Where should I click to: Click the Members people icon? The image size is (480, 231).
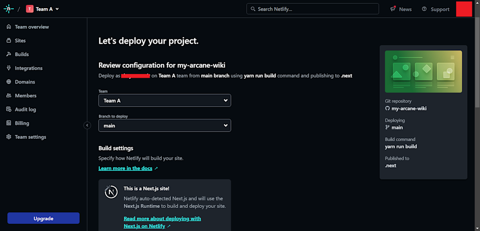click(x=9, y=96)
